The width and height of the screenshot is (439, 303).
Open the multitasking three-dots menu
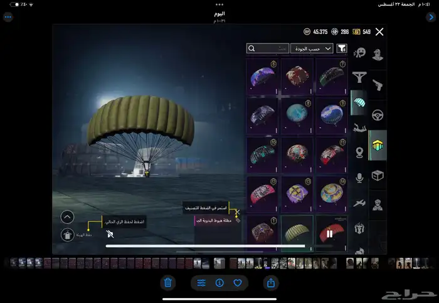point(219,4)
